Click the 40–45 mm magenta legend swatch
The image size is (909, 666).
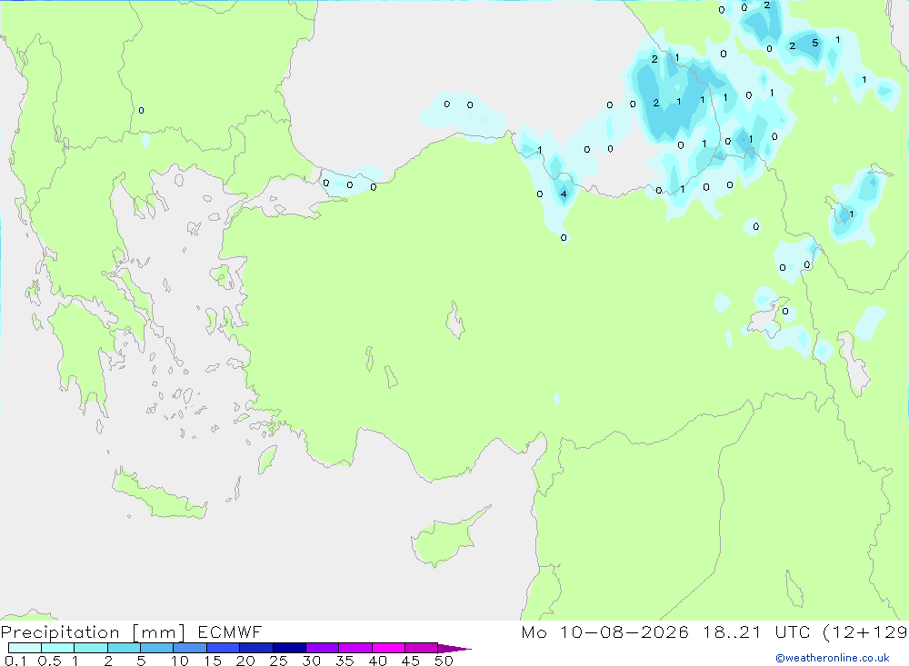pos(388,648)
